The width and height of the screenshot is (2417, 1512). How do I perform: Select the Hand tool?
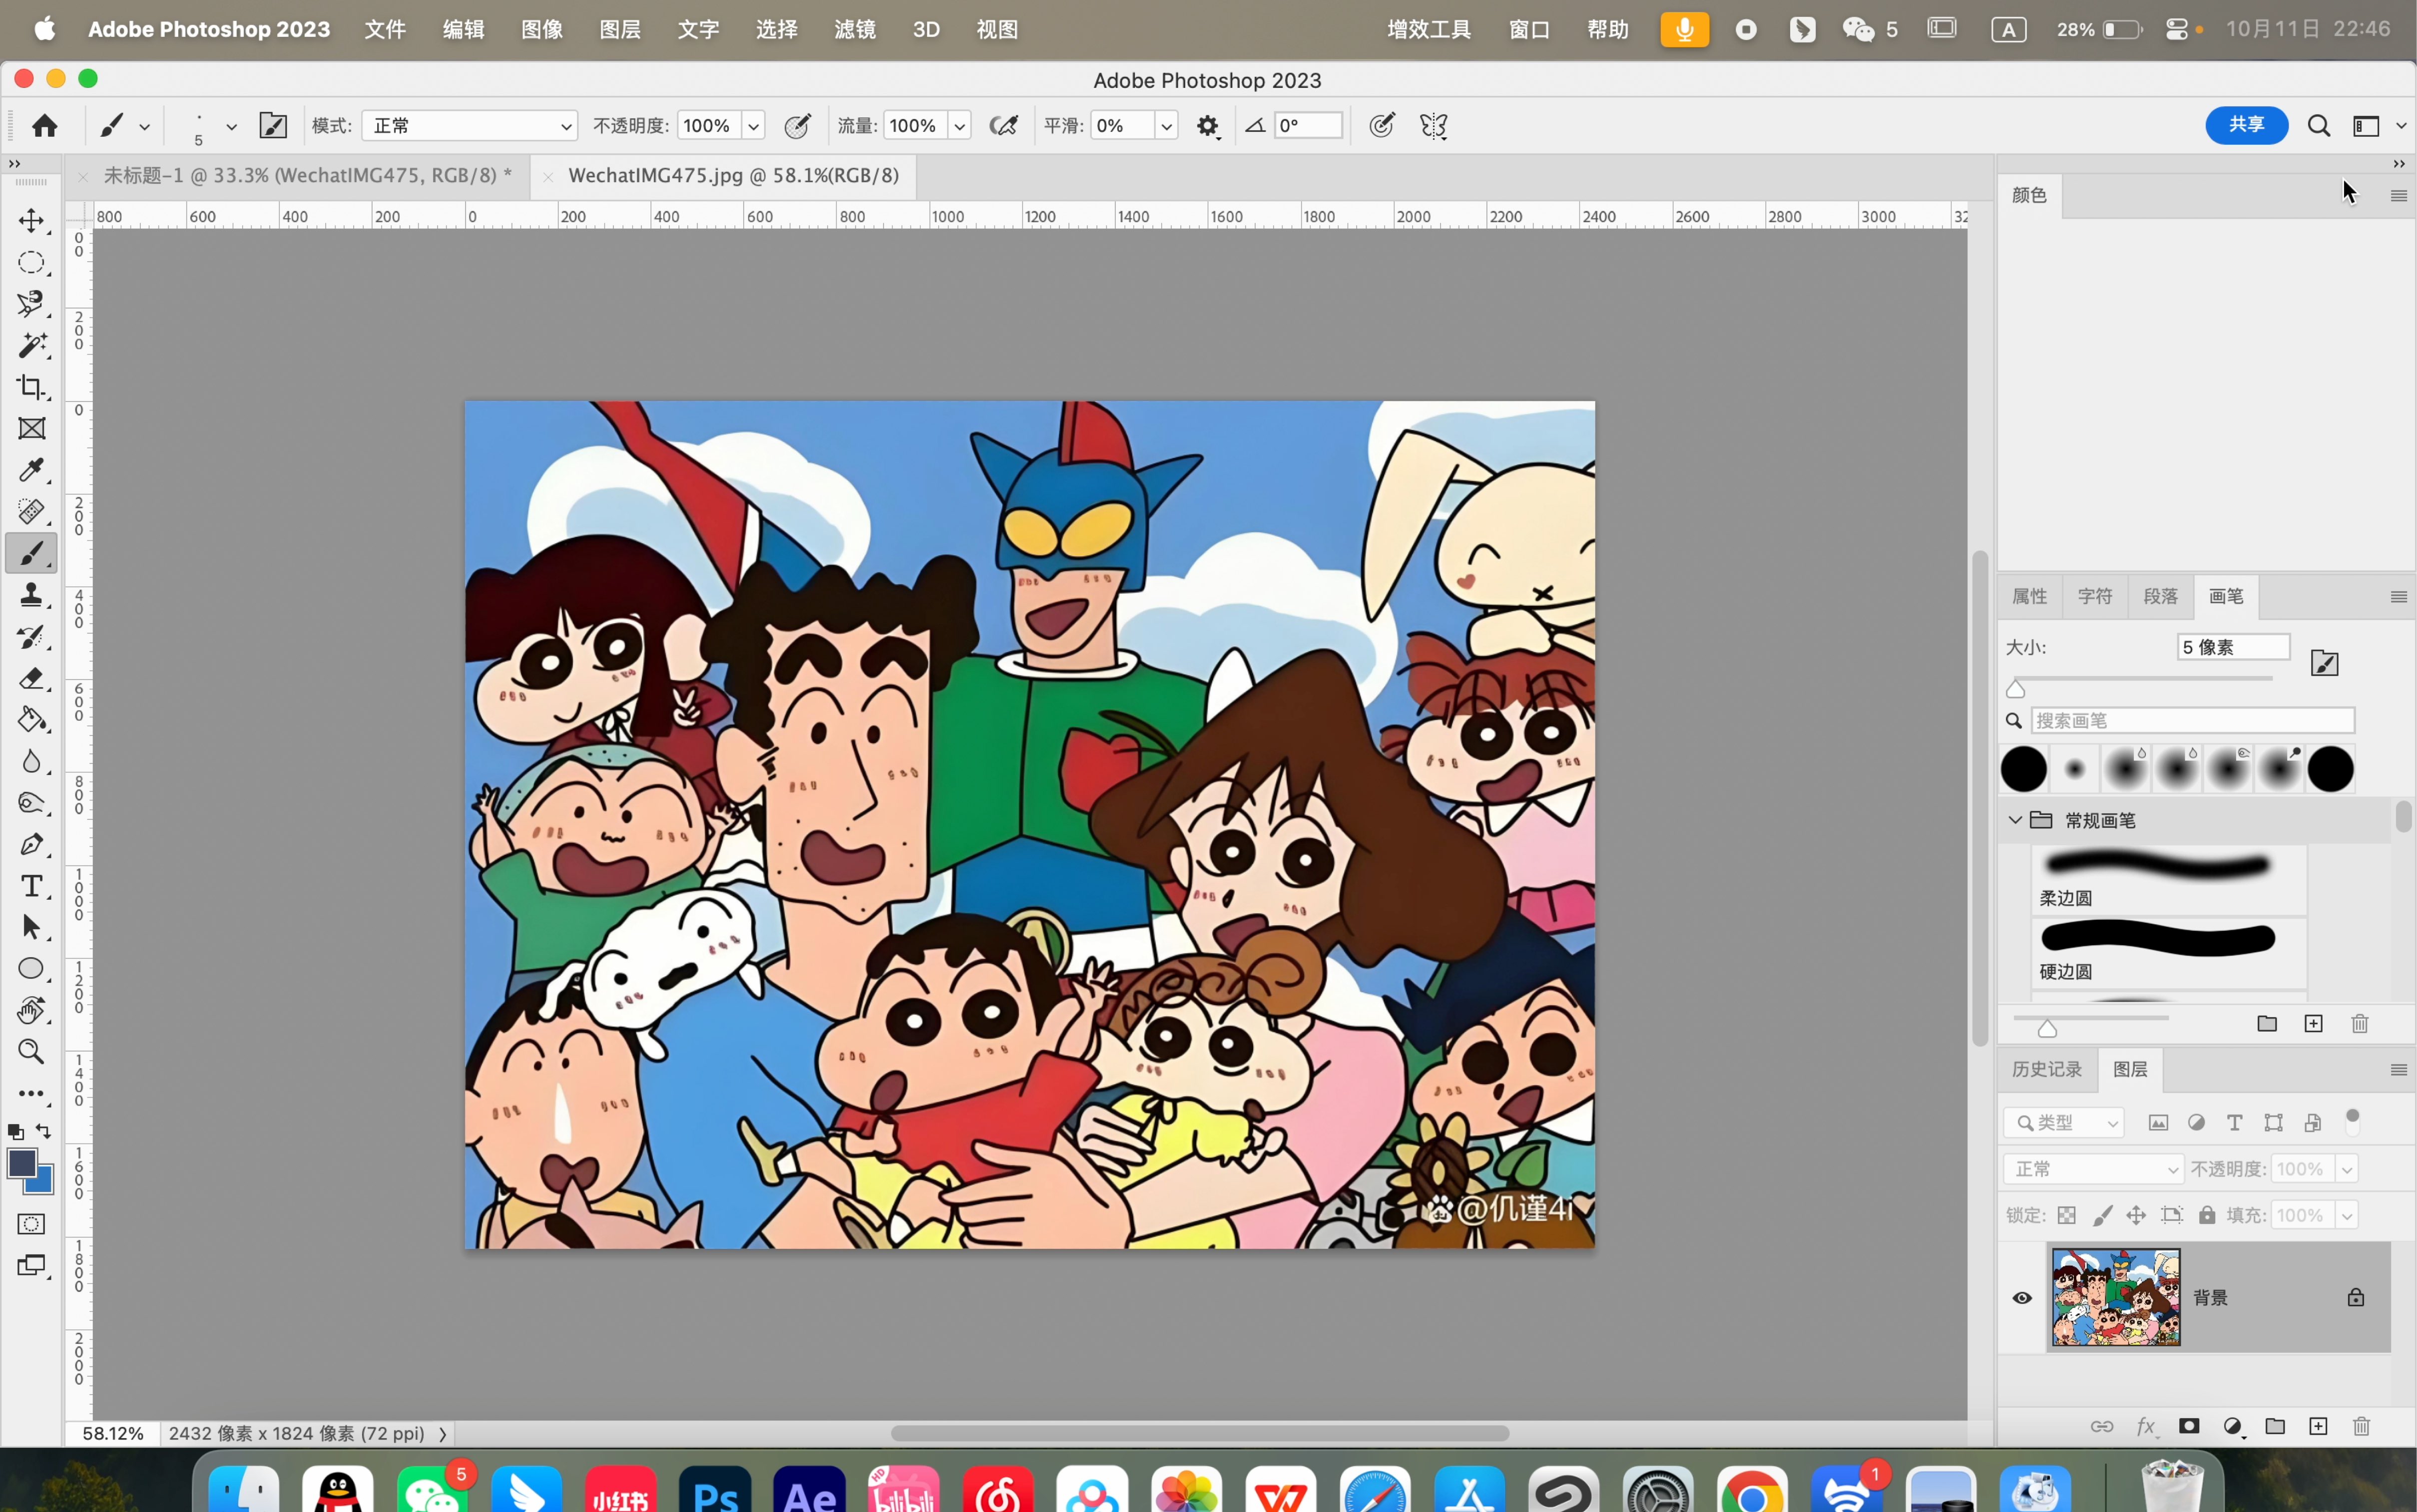(31, 1010)
